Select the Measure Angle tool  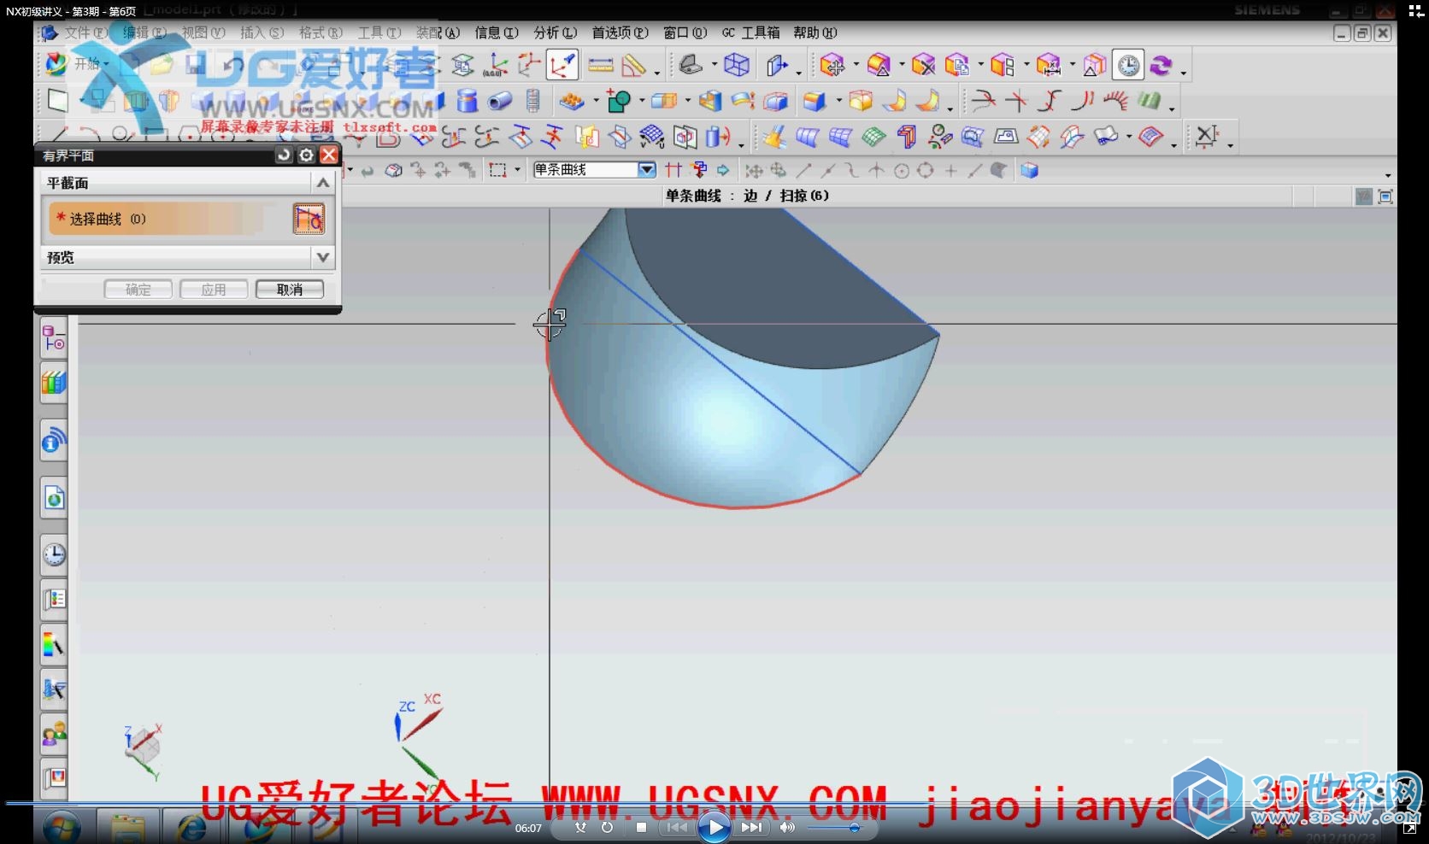pos(634,65)
